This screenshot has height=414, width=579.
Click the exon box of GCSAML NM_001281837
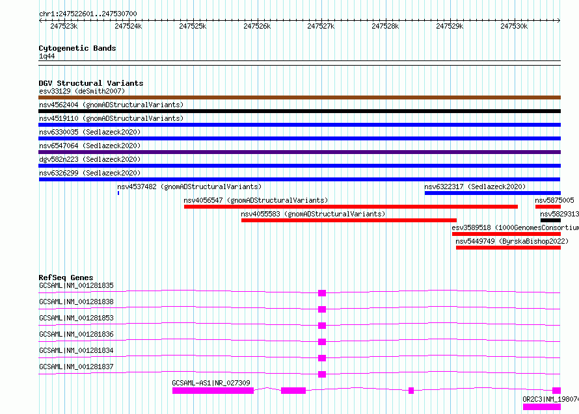click(x=322, y=374)
